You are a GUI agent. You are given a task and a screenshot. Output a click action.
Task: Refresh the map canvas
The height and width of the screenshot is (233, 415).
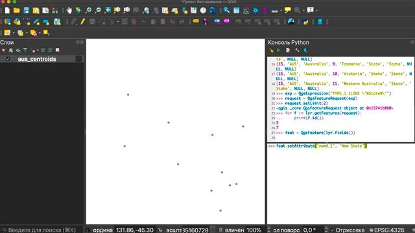tap(213, 10)
